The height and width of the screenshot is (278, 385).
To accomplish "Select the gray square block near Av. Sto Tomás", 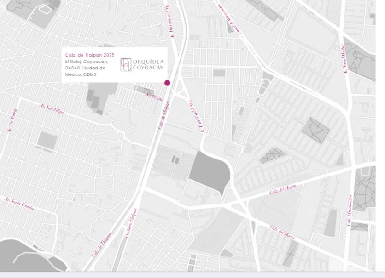I will pyautogui.click(x=47, y=141).
